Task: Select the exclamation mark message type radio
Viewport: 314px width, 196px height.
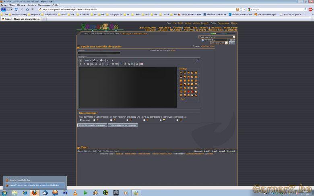Action: (x=94, y=120)
